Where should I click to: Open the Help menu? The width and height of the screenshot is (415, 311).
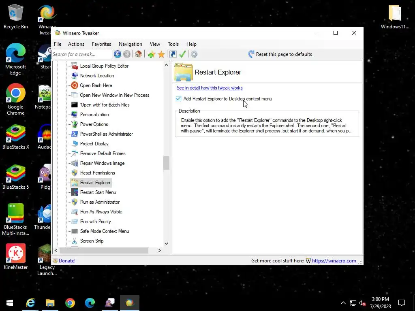coord(191,44)
